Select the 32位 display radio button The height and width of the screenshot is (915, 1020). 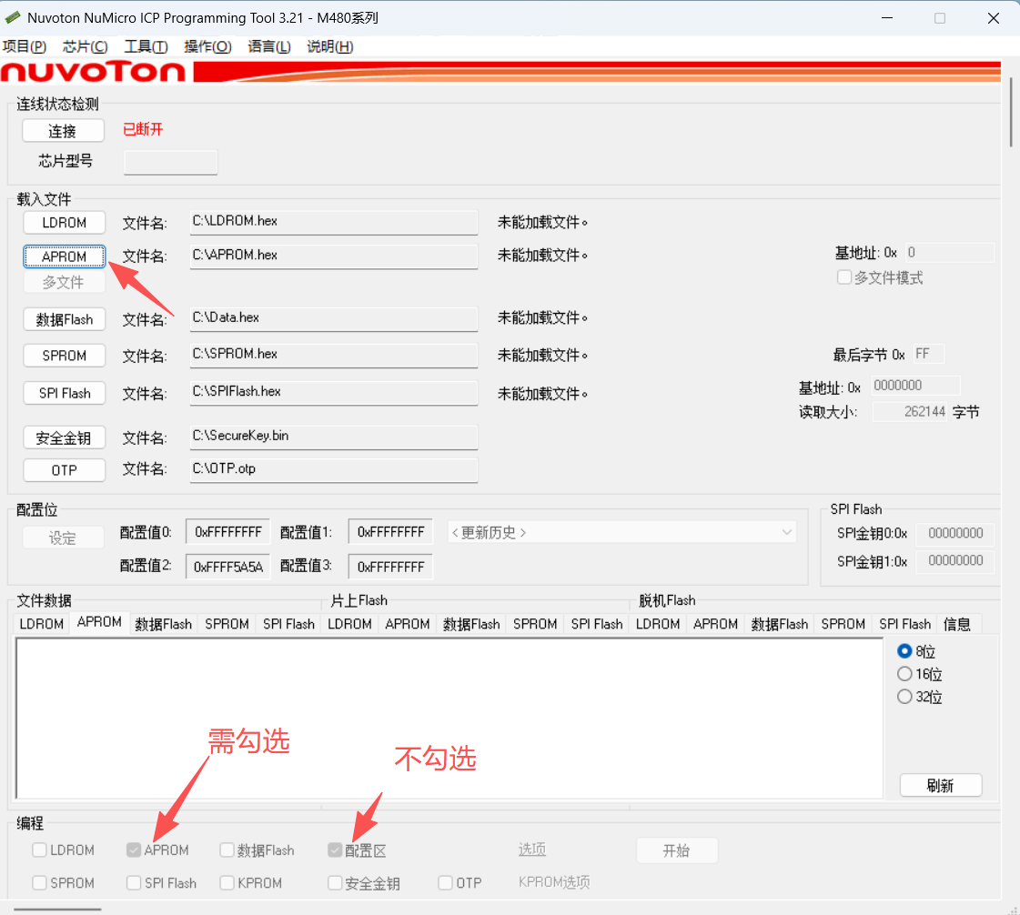pyautogui.click(x=904, y=697)
